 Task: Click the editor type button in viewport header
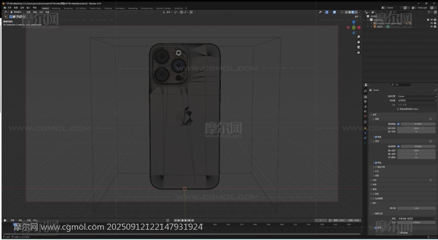click(7, 12)
